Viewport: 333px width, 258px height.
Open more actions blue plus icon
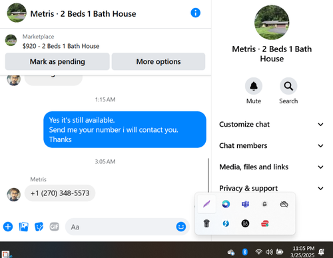click(x=8, y=227)
